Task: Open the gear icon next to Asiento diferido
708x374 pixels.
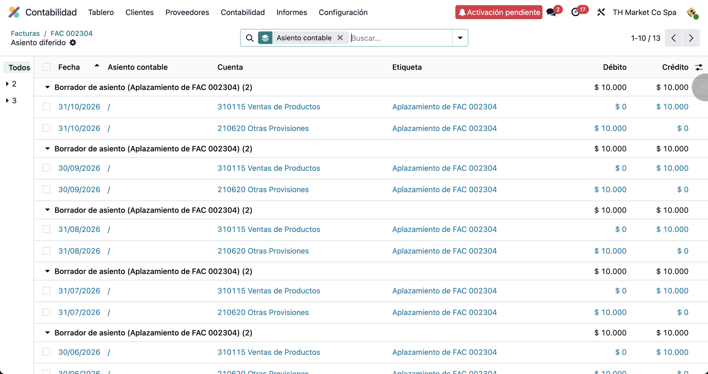Action: point(73,43)
